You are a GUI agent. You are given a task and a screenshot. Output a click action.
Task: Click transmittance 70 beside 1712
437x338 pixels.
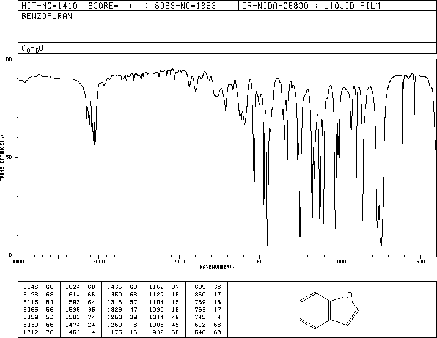click(x=50, y=332)
